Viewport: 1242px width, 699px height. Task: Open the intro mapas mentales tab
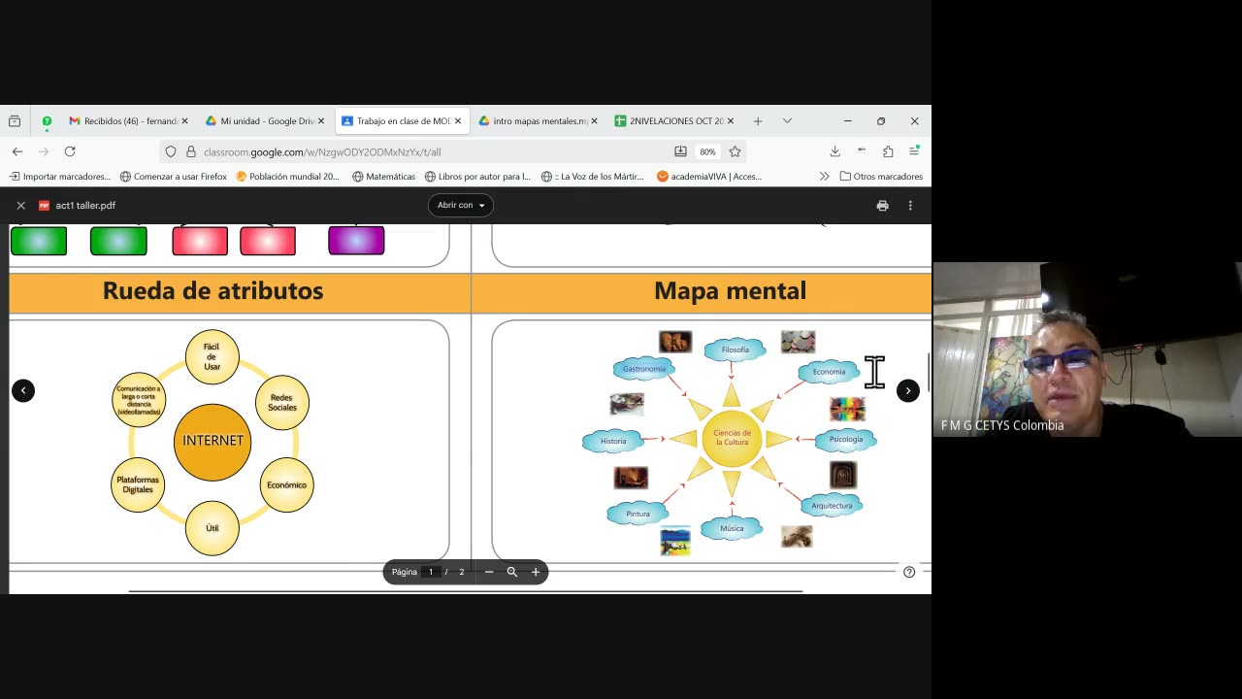click(x=539, y=121)
